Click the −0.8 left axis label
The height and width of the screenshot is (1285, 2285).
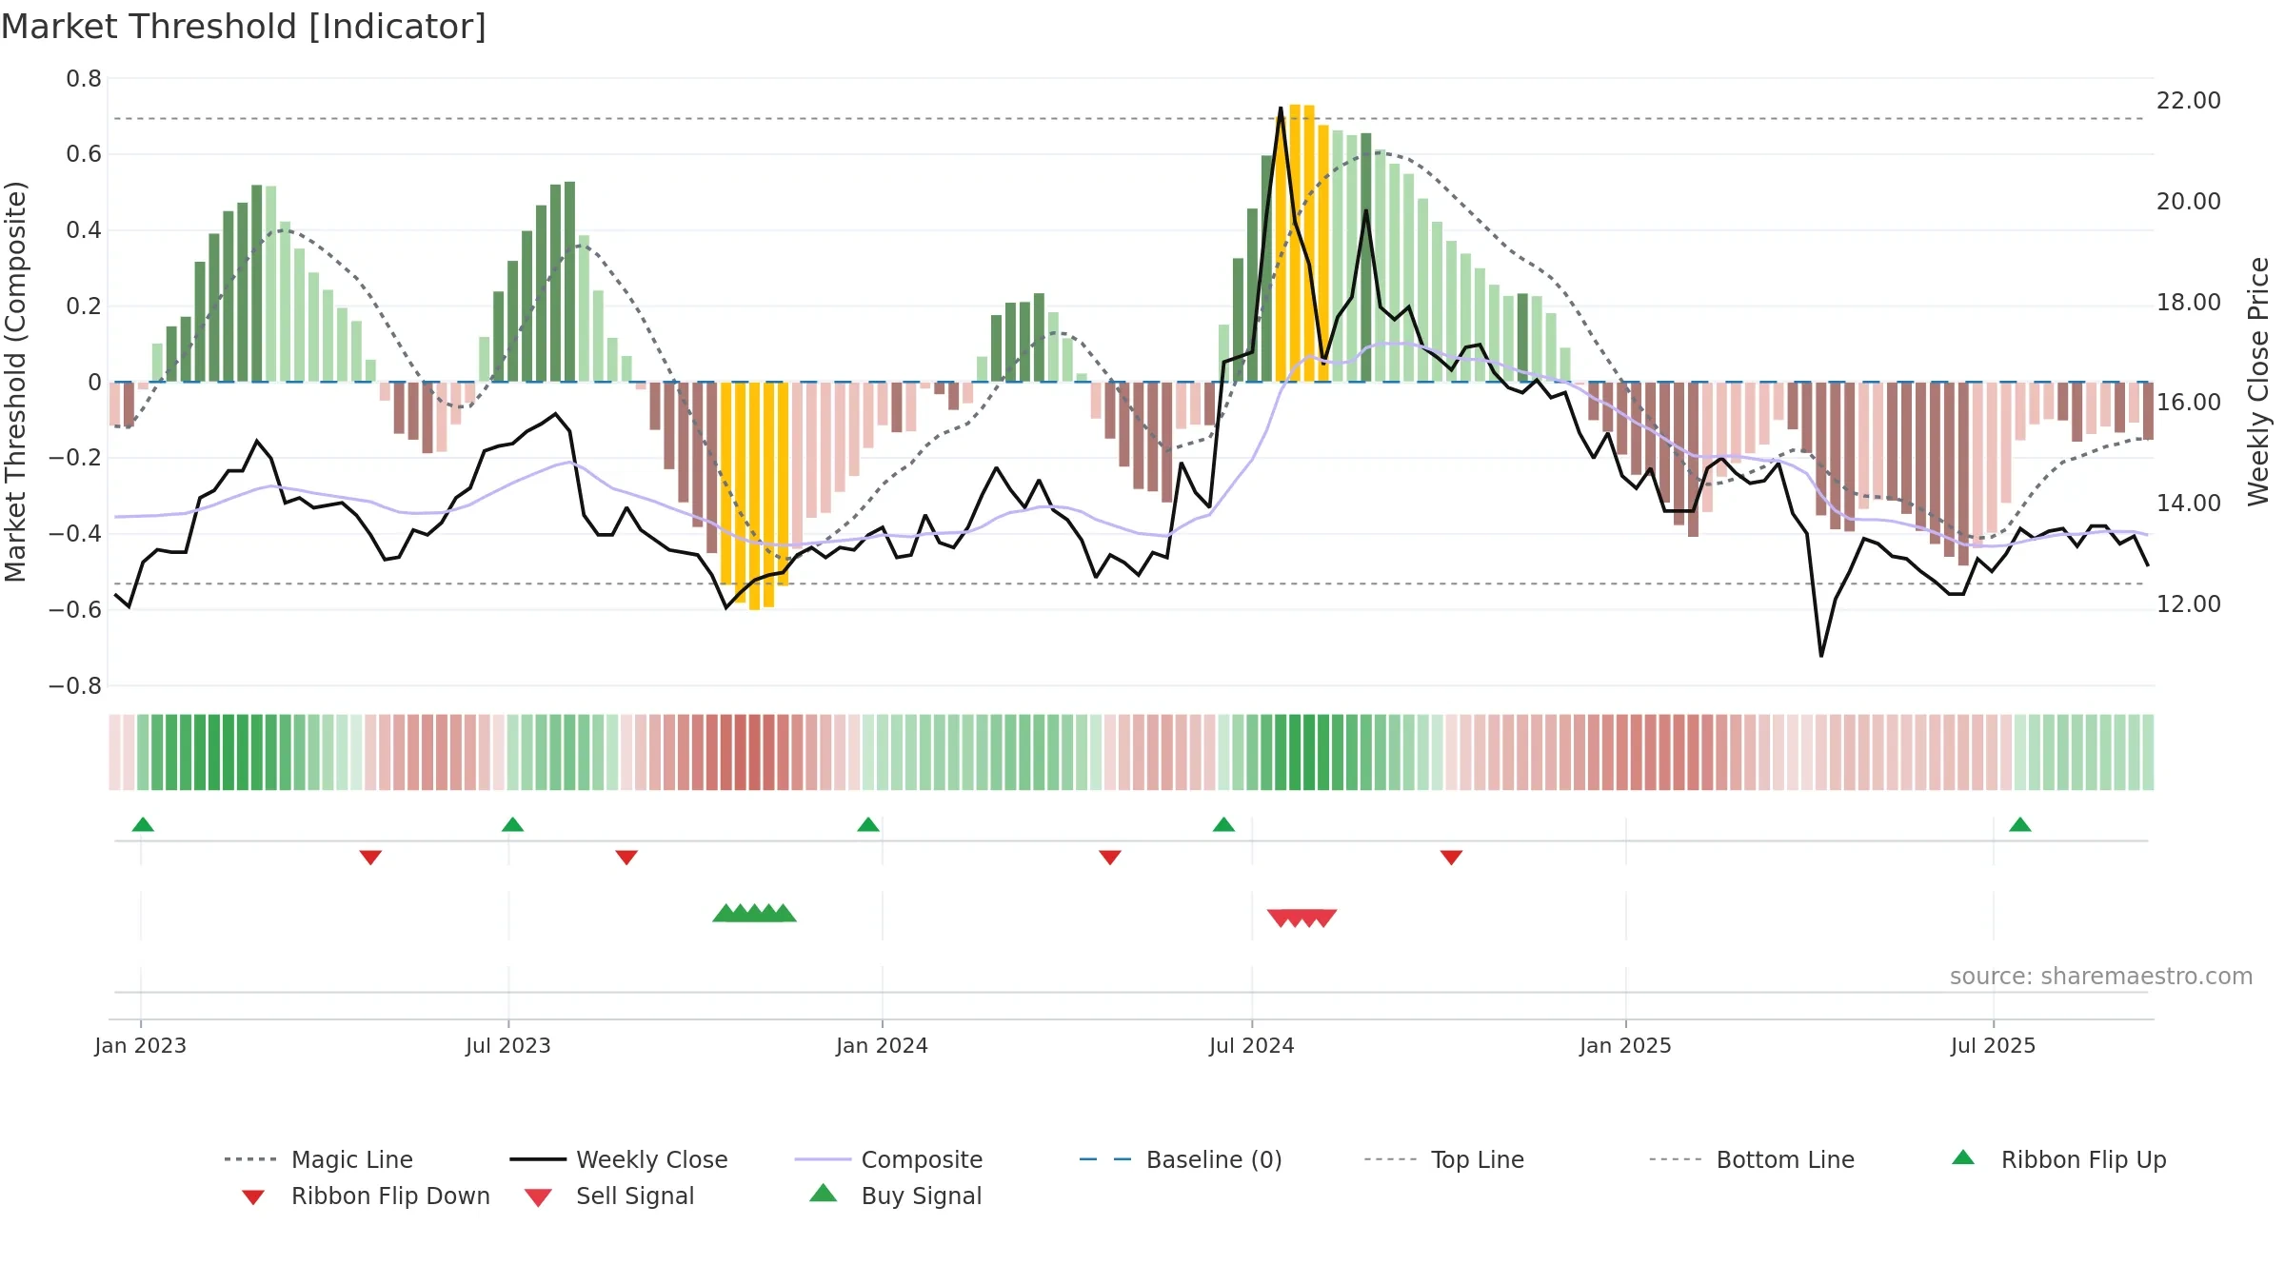pos(75,686)
